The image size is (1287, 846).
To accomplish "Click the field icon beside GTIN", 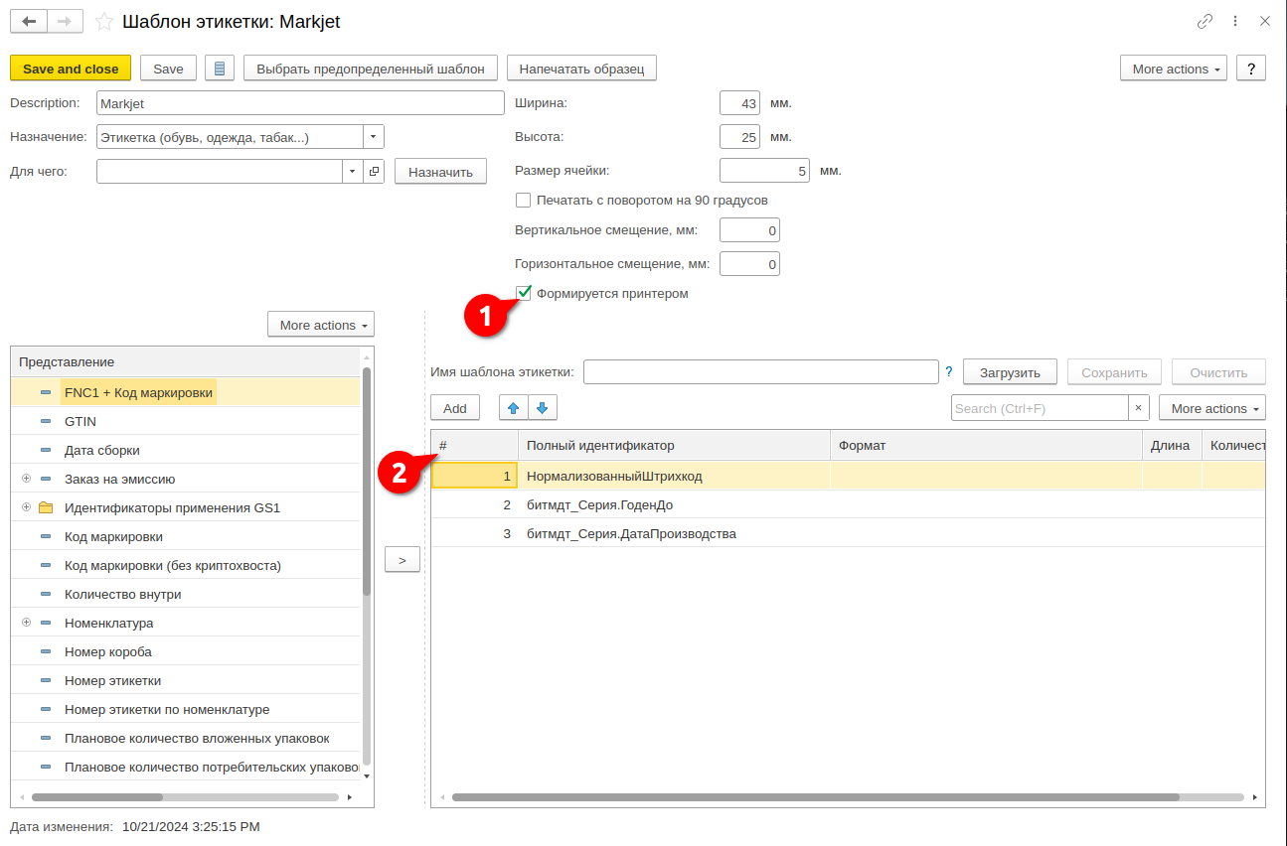I will point(46,421).
